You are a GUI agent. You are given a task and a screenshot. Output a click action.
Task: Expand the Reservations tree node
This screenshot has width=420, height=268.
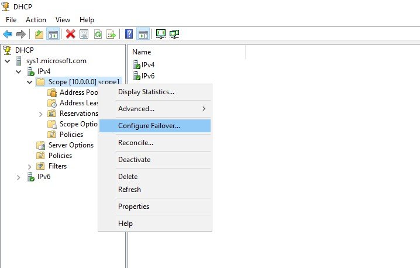[40, 114]
